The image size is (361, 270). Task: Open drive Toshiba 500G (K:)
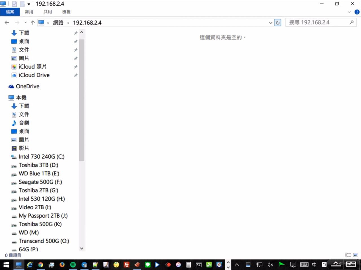point(40,224)
